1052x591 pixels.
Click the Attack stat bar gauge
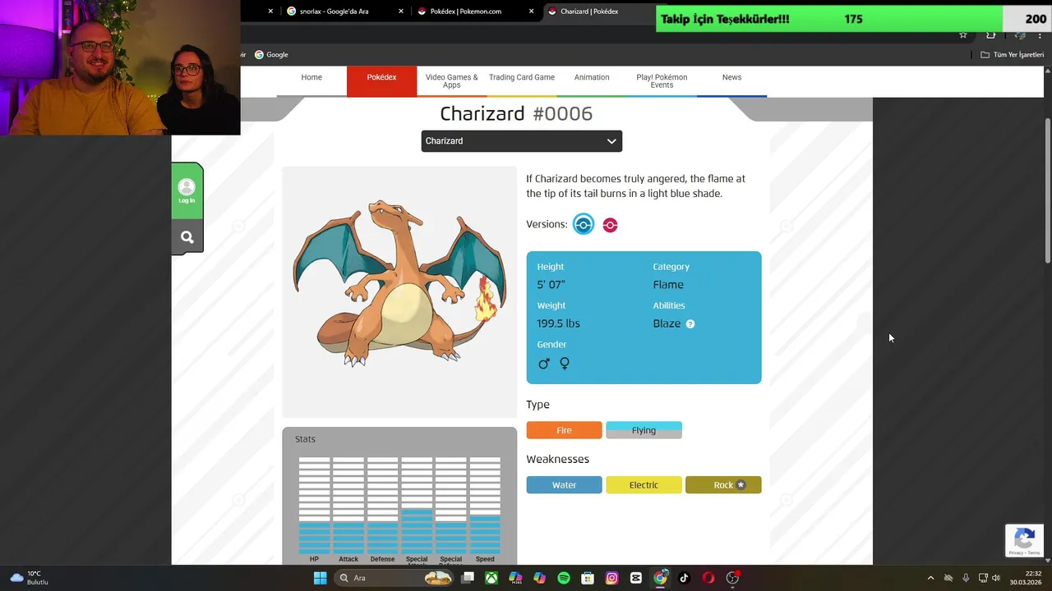[x=348, y=506]
